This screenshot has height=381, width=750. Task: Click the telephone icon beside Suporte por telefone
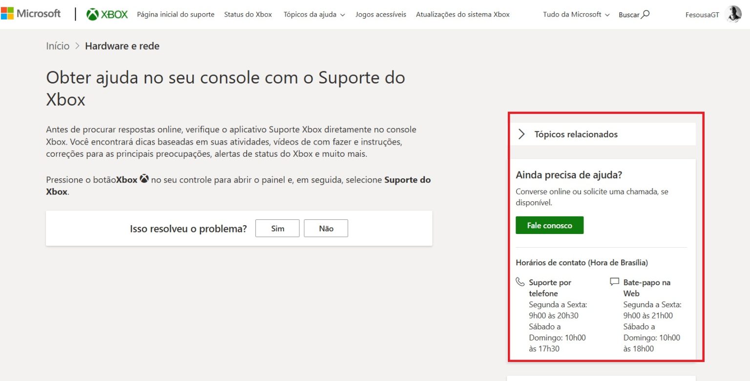click(x=519, y=281)
